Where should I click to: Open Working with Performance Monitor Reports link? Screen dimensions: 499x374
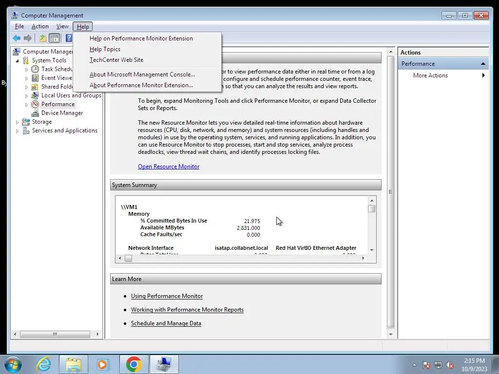[x=187, y=310]
